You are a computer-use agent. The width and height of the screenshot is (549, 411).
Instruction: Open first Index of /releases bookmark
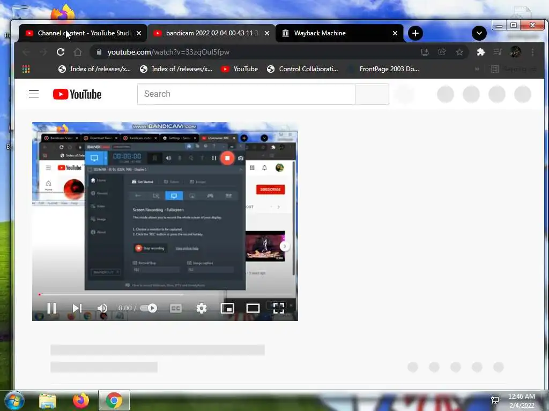[x=94, y=69]
